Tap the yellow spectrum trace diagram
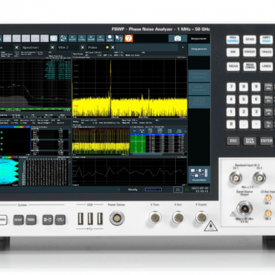Screen dimensions: 275x275 click(x=130, y=87)
